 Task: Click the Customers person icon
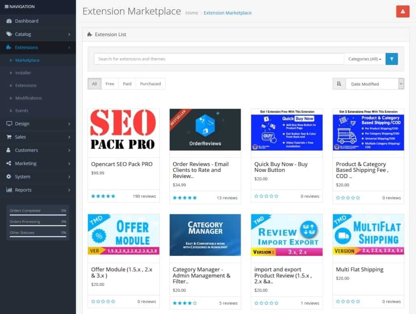coord(9,150)
